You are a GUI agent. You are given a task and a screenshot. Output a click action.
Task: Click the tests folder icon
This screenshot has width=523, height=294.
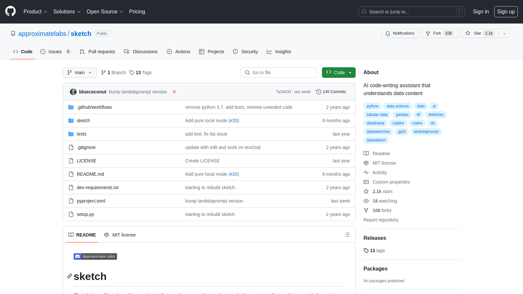point(71,134)
